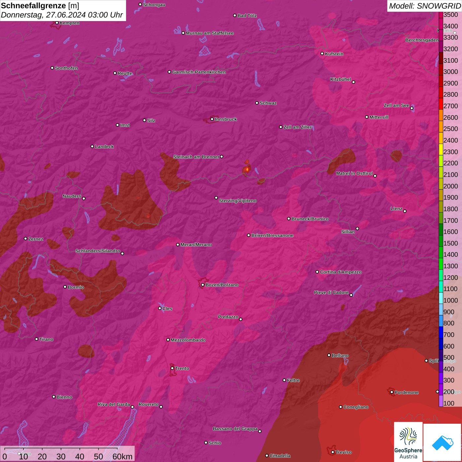462x462 pixels.
Task: Click the 1500 green legend swatch
Action: point(441,241)
